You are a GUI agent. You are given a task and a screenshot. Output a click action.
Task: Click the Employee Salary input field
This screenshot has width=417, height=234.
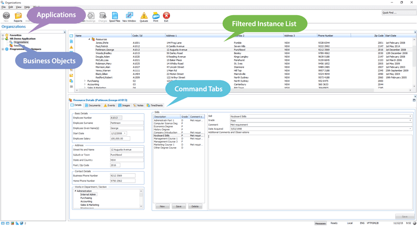point(120,138)
